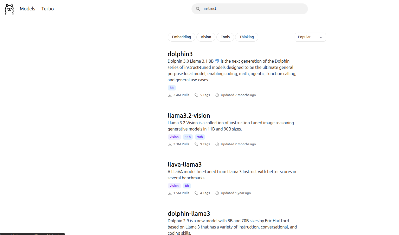Click the dolphin emoji in dolphin3 description
The image size is (399, 235).
[x=217, y=61]
